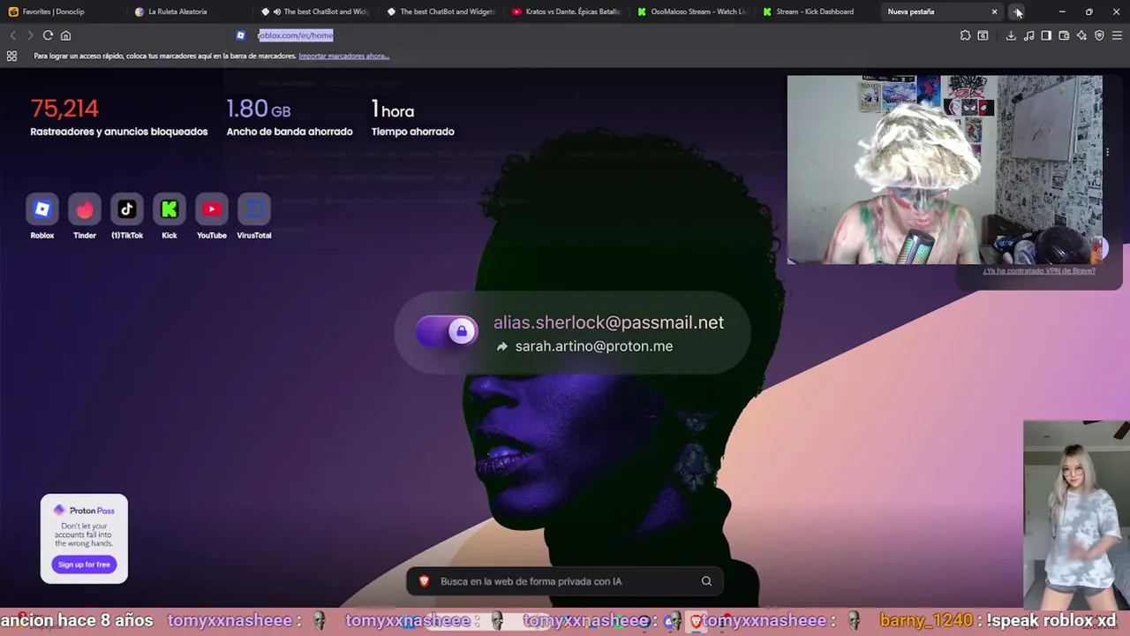The height and width of the screenshot is (636, 1130).
Task: Go back with the back arrow
Action: pos(12,35)
